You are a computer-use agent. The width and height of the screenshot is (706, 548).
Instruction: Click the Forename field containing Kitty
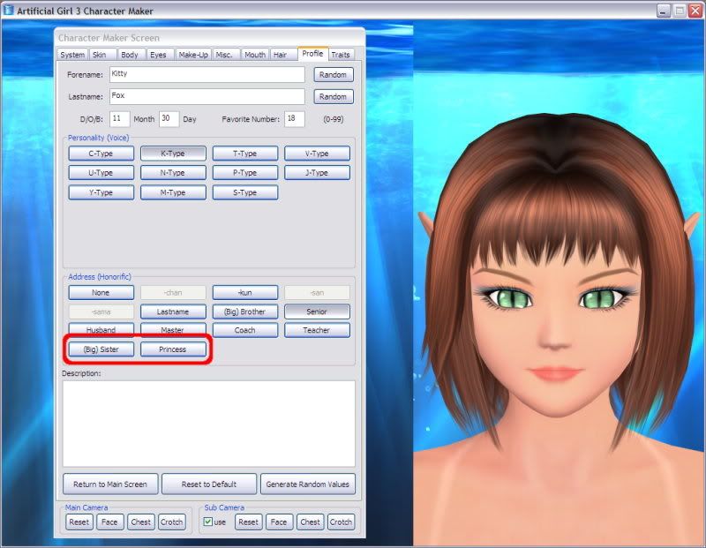coord(207,75)
